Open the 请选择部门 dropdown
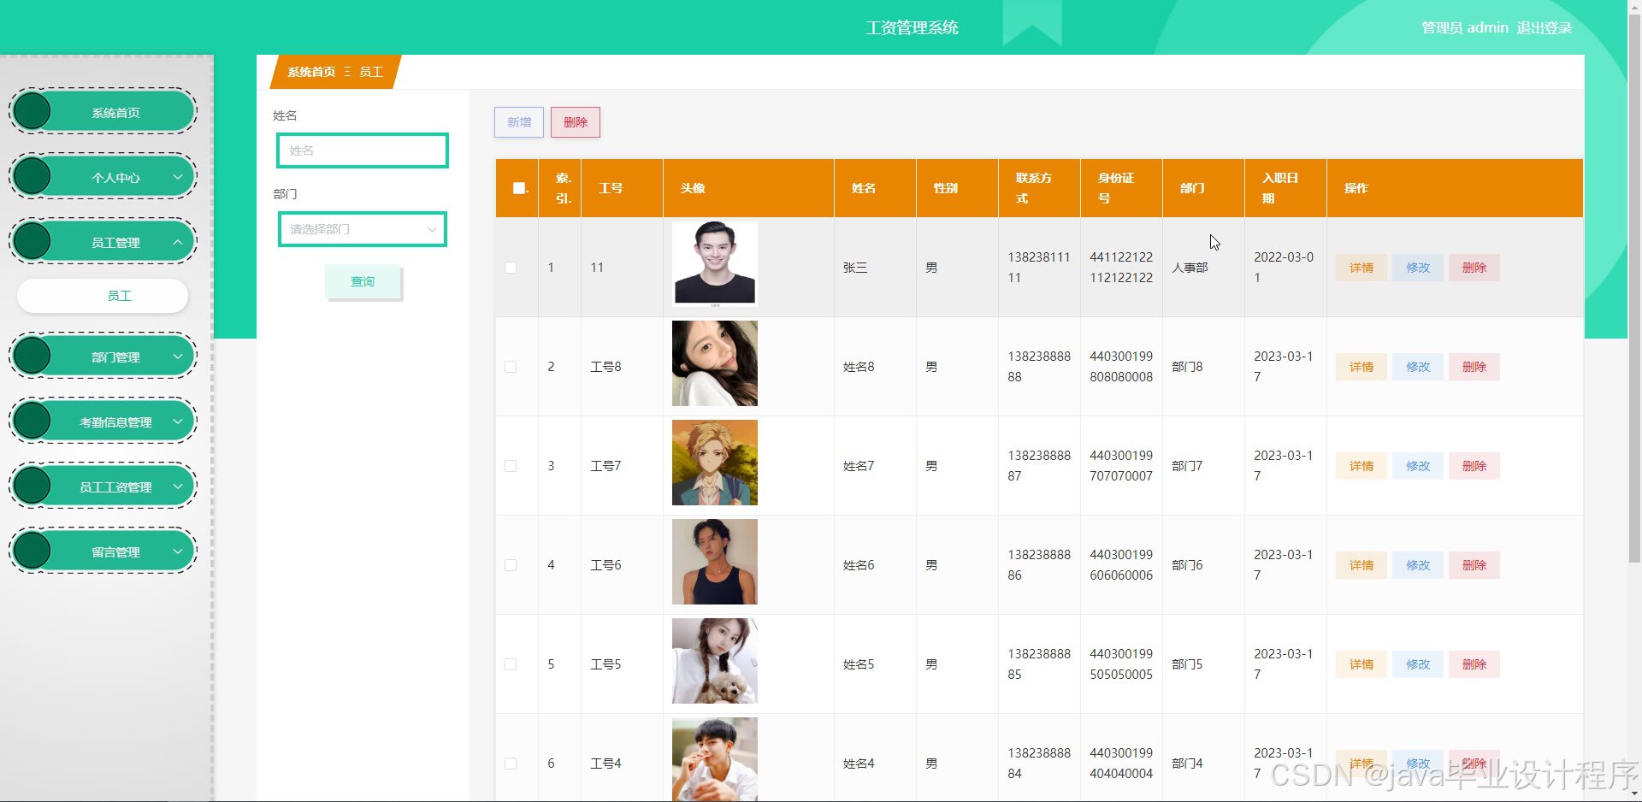Image resolution: width=1642 pixels, height=802 pixels. 363,229
